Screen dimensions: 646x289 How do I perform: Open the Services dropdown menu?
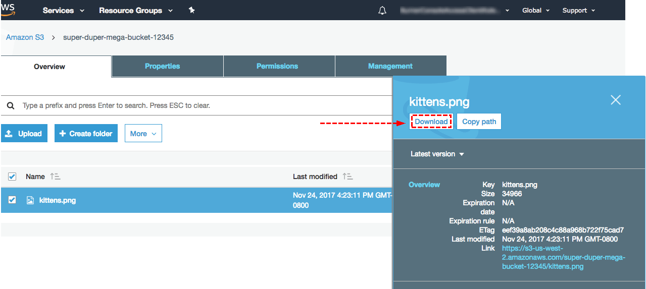tap(64, 10)
